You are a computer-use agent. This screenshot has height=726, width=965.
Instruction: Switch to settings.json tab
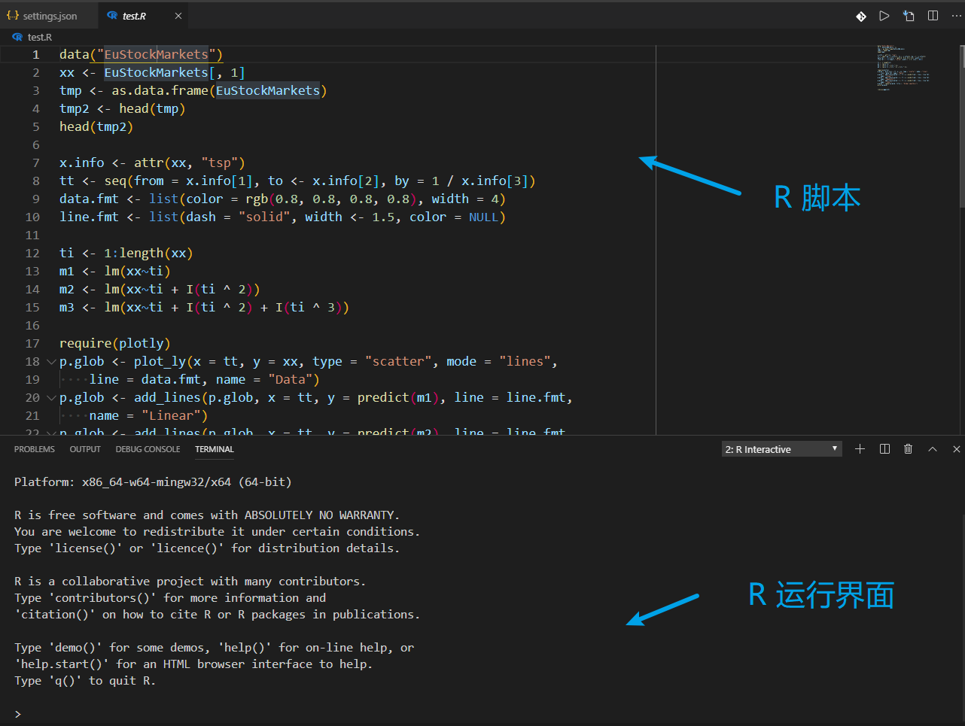click(50, 16)
